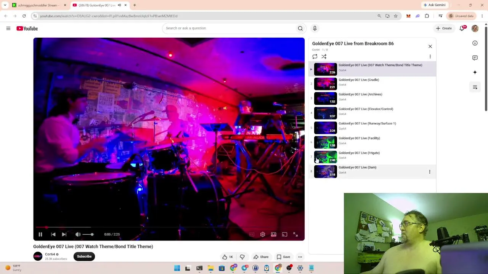This screenshot has height=274, width=488.
Task: Mute the video with the speaker icon
Action: 78,234
